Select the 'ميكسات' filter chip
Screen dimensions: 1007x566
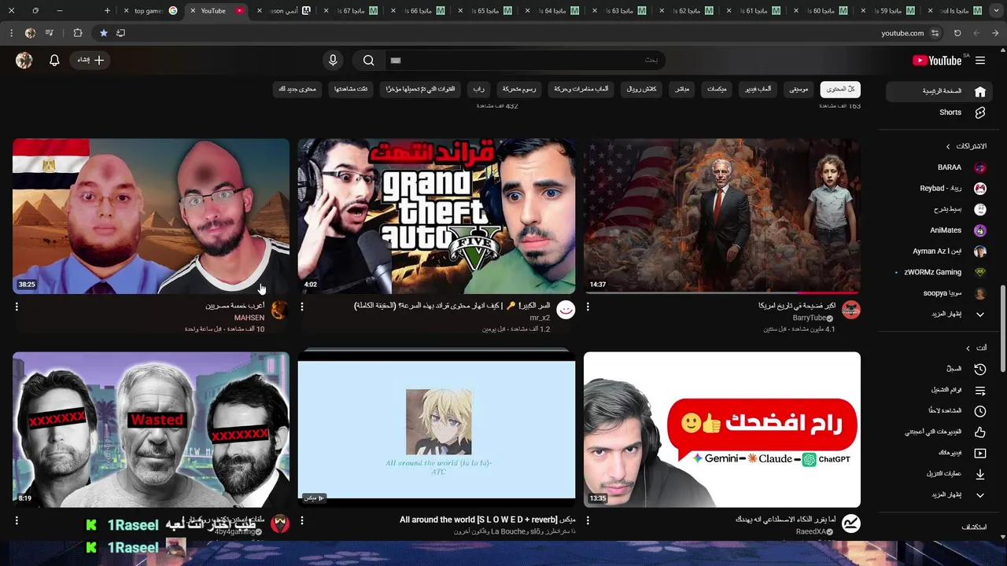pyautogui.click(x=717, y=90)
